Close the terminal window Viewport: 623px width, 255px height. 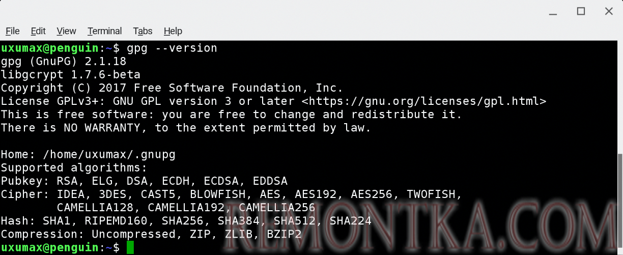pyautogui.click(x=608, y=11)
